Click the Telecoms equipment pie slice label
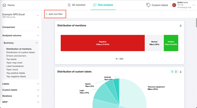 coord(156,88)
